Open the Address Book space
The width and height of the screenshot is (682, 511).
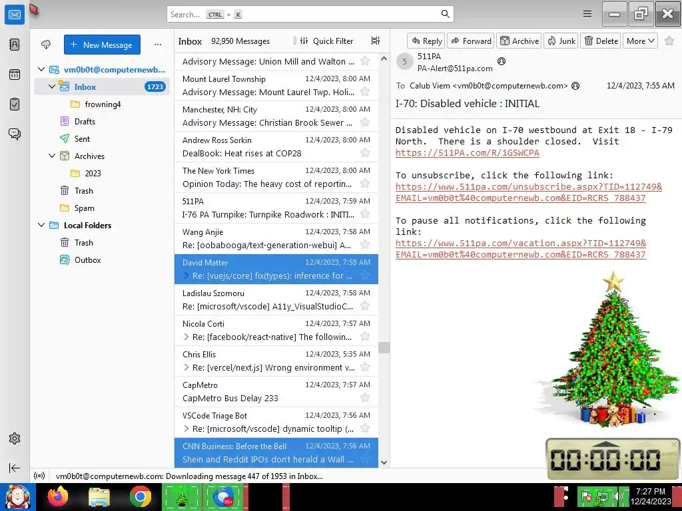coord(15,45)
